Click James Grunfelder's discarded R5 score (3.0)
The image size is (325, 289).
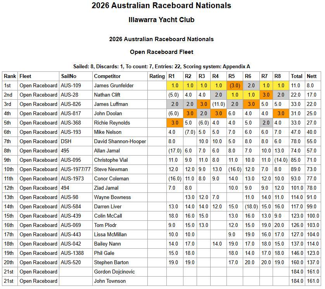click(234, 86)
